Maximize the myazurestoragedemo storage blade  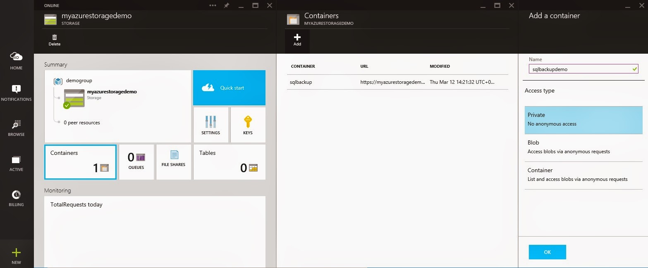tap(255, 5)
